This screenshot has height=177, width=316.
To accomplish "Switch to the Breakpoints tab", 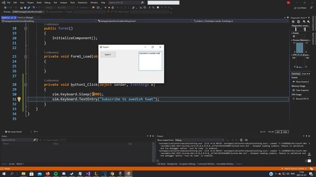I will coord(172,164).
